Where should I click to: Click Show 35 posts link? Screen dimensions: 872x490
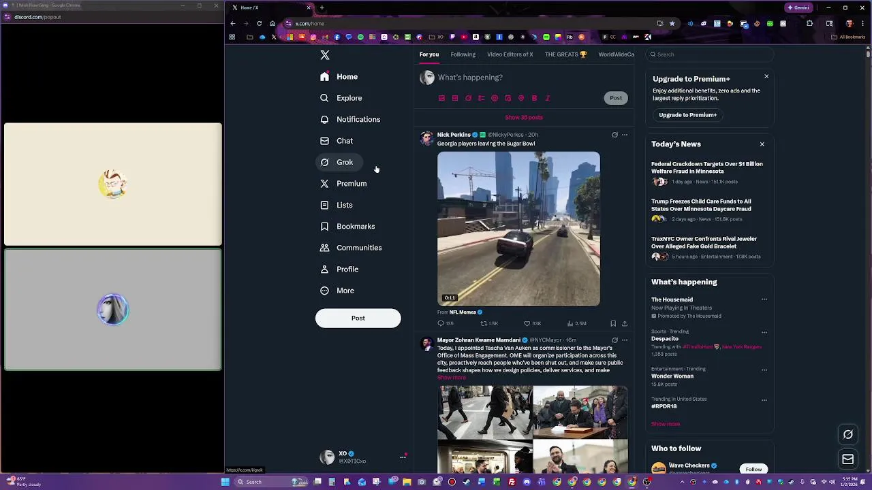524,118
